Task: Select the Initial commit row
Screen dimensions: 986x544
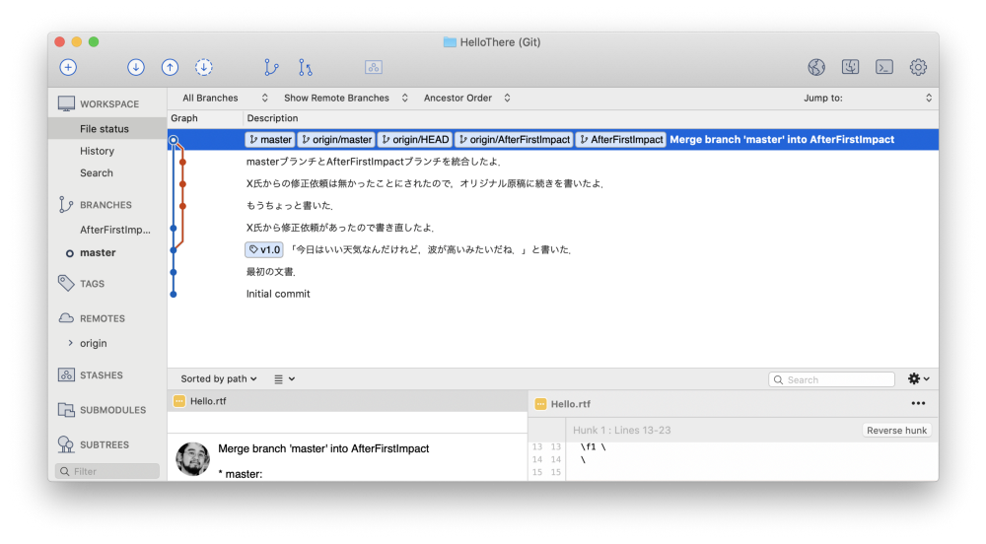Action: click(553, 294)
